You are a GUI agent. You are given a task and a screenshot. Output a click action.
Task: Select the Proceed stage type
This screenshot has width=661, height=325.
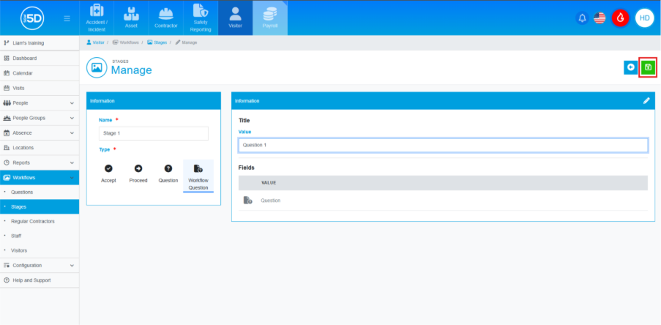138,173
